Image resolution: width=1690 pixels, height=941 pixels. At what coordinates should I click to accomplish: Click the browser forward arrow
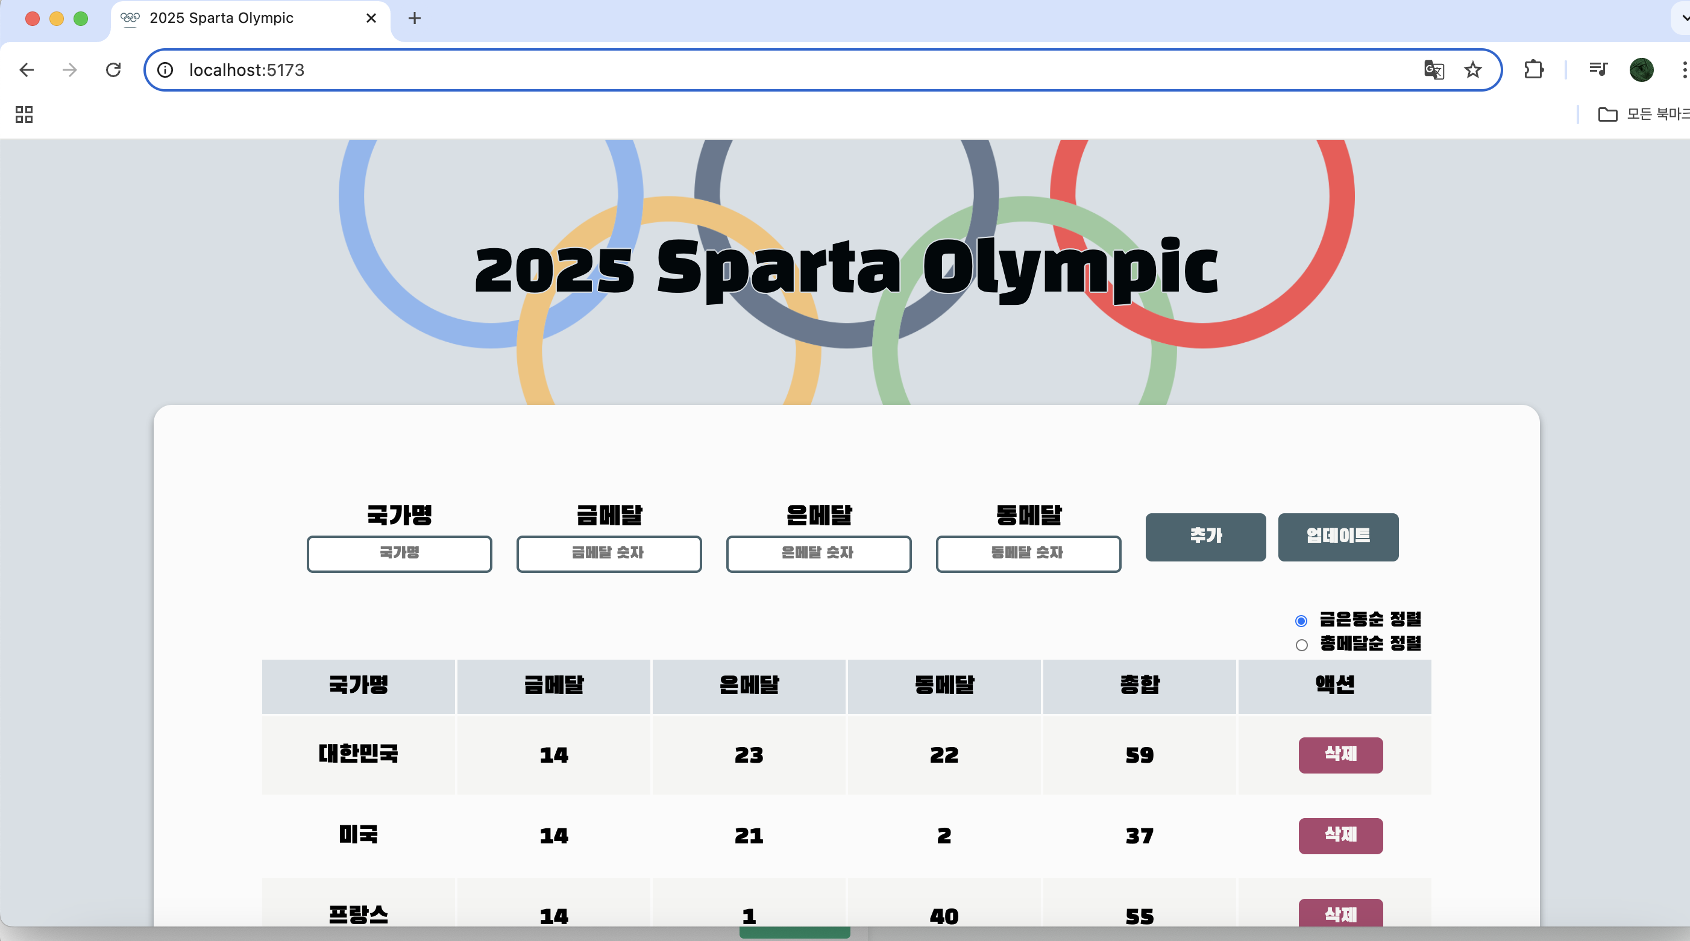point(69,69)
